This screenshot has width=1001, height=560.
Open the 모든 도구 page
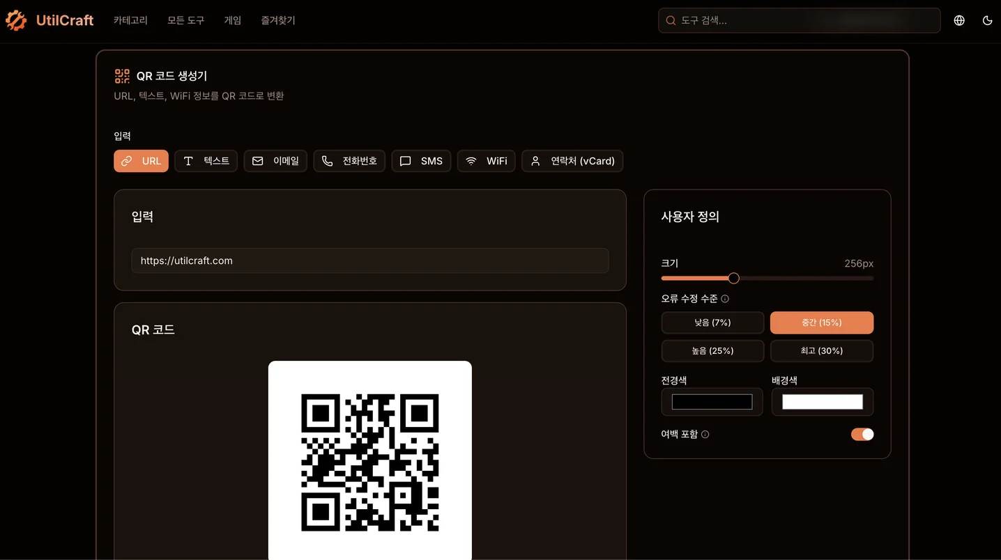(x=185, y=20)
